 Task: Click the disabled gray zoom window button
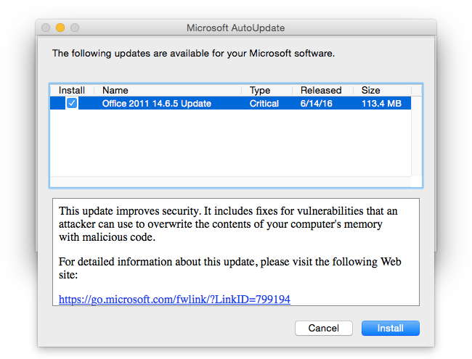tap(75, 28)
